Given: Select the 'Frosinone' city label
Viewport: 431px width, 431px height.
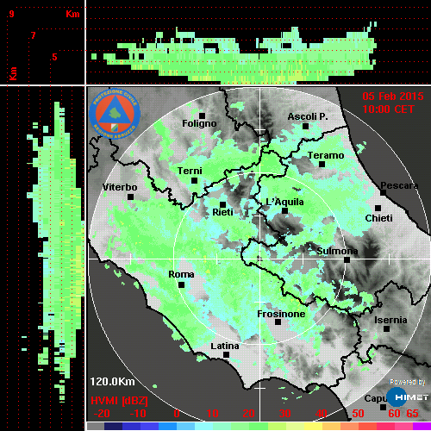Looking at the screenshot, I should (281, 314).
